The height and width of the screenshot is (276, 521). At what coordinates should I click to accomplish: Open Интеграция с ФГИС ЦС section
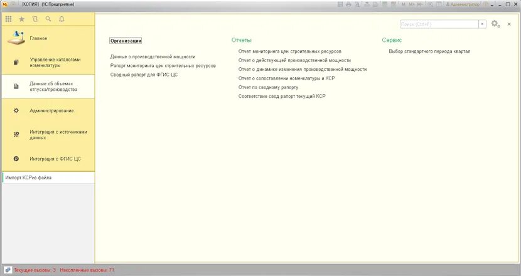tap(48, 159)
